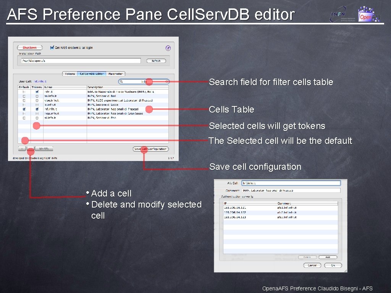Toggle Tokens checkbox for ba.infn.it row
The height and width of the screenshot is (293, 391).
pos(37,96)
